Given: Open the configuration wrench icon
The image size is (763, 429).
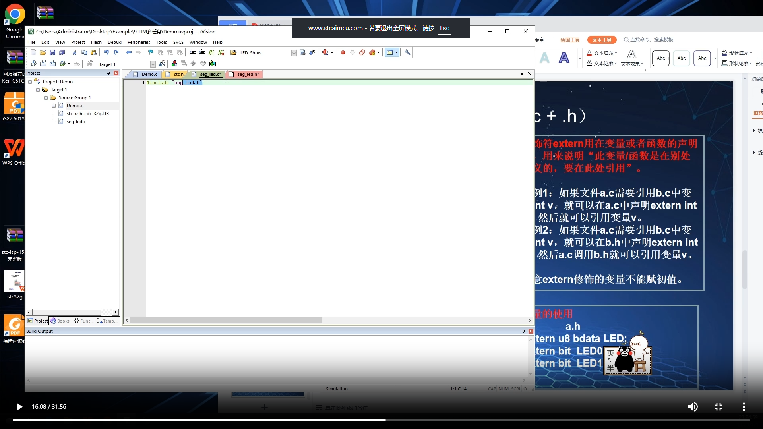Looking at the screenshot, I should (x=407, y=52).
